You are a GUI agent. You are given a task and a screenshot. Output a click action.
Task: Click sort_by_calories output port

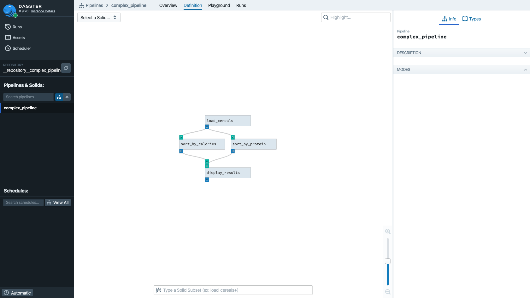click(x=181, y=151)
